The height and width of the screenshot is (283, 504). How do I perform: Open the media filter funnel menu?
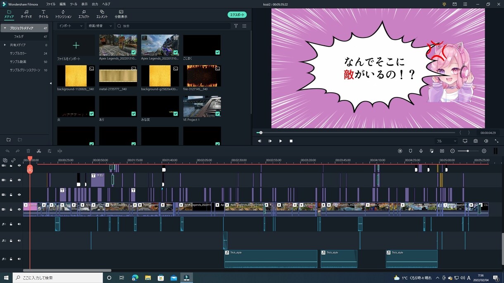236,26
